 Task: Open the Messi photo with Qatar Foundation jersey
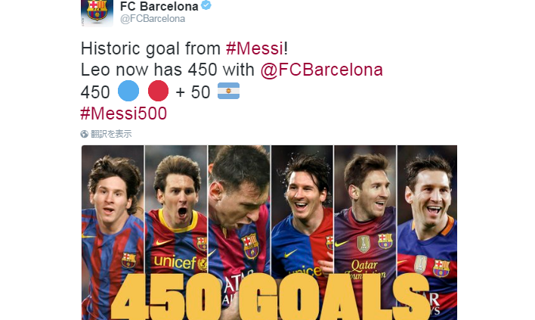pyautogui.click(x=365, y=232)
